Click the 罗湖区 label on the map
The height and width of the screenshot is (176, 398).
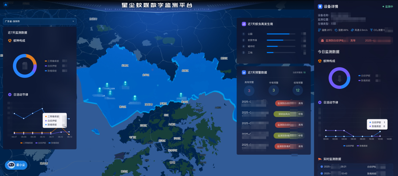[x=164, y=103]
